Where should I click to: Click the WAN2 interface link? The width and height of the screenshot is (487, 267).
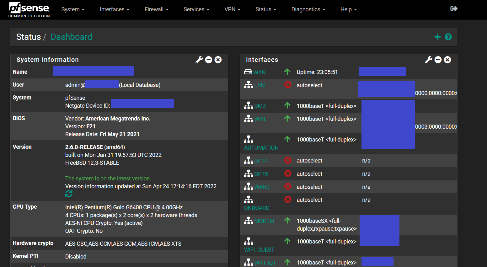coord(262,187)
